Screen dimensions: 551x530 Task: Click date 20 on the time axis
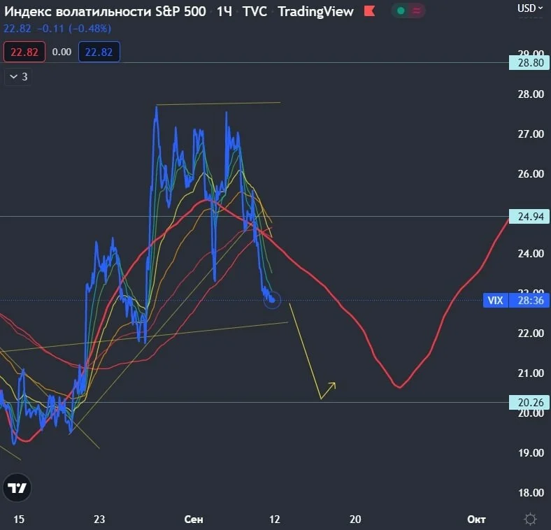(355, 519)
